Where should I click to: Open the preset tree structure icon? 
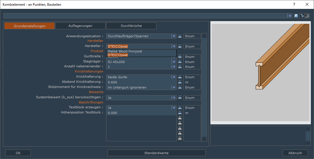pos(302,16)
